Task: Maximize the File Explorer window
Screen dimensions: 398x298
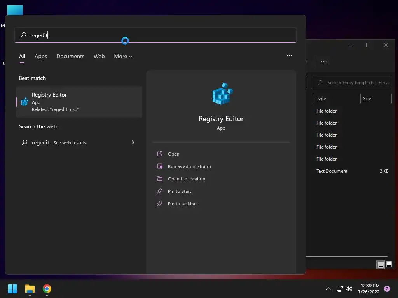Action: (x=368, y=45)
